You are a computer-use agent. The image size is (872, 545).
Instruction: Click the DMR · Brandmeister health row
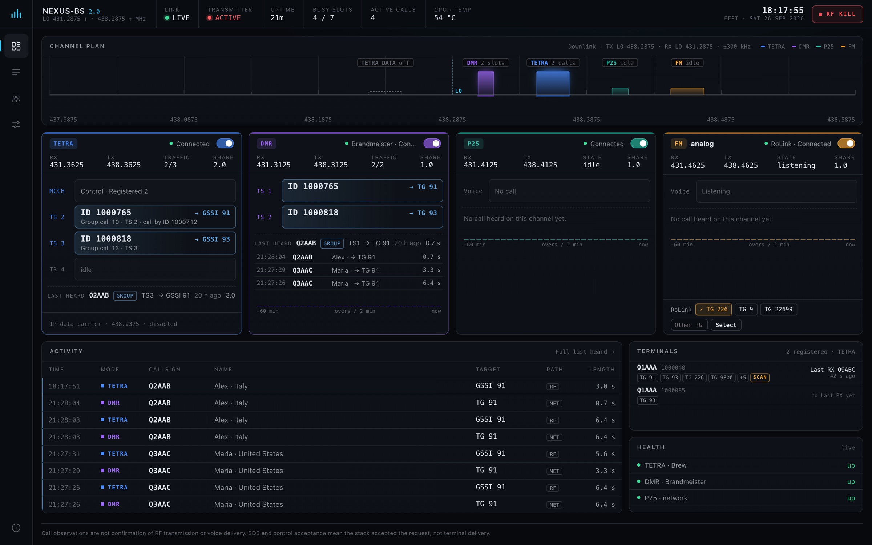coord(746,481)
